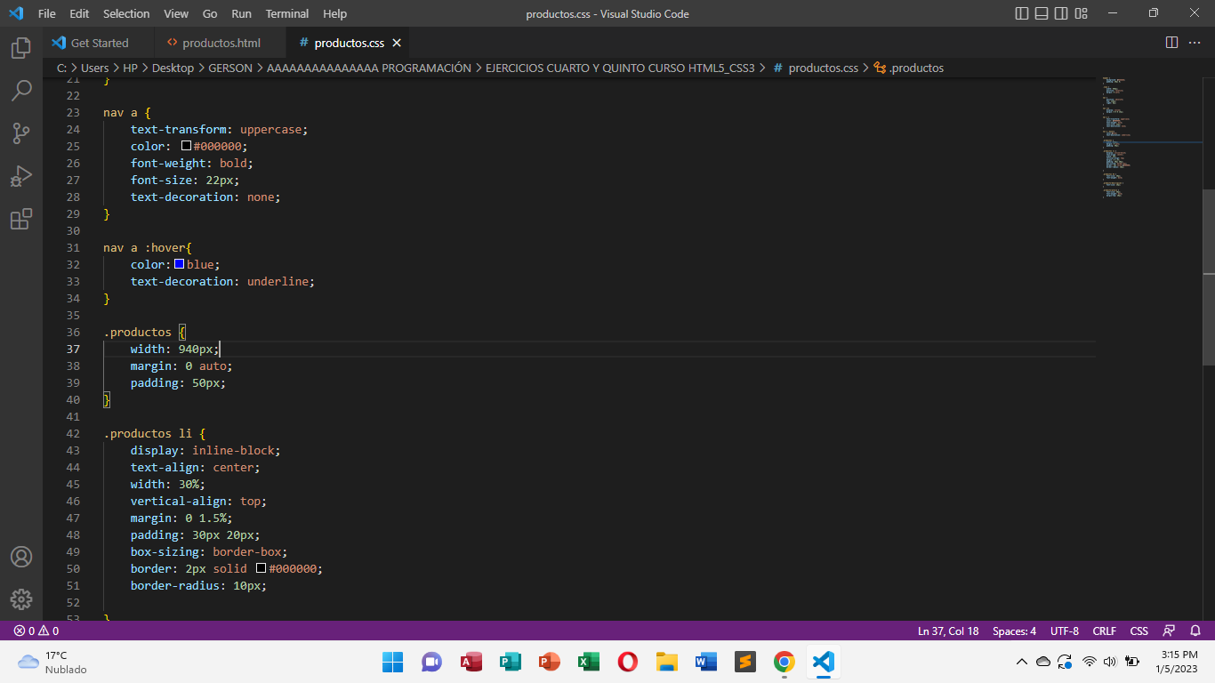Click the Split Editor Right icon
The image size is (1215, 683).
pyautogui.click(x=1171, y=43)
